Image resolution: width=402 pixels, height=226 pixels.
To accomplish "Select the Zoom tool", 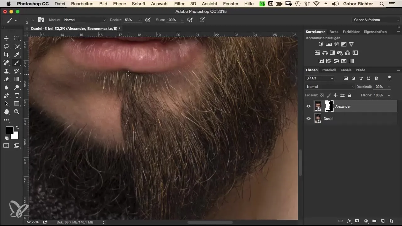I will tap(17, 112).
